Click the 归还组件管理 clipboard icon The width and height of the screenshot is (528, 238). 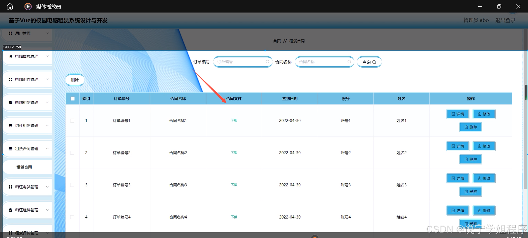[10, 210]
